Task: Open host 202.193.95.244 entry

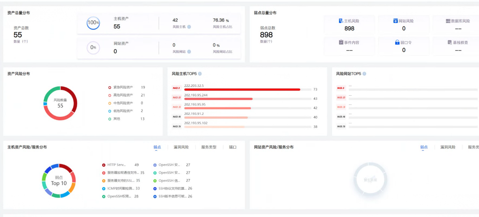Action: tap(195, 95)
